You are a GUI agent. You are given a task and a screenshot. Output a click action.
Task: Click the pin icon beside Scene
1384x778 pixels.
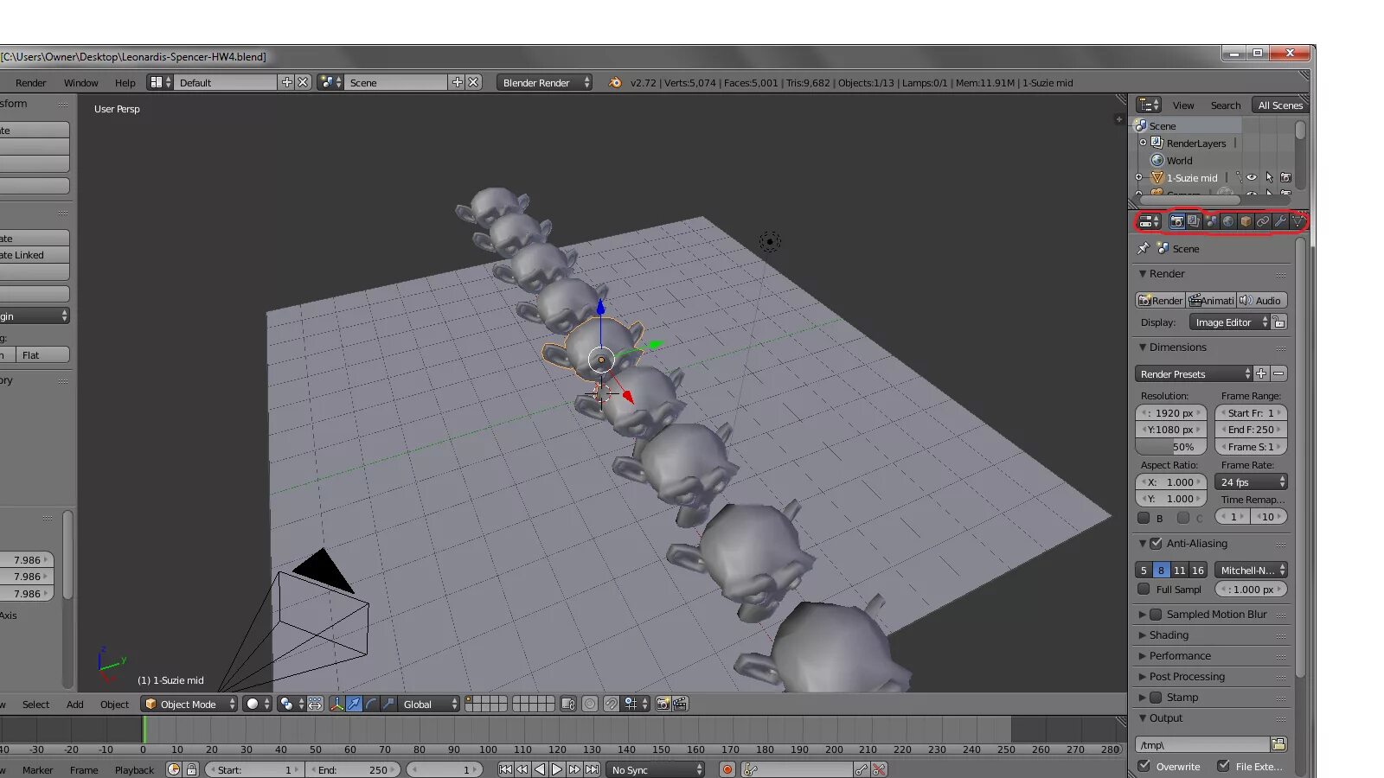click(1144, 248)
